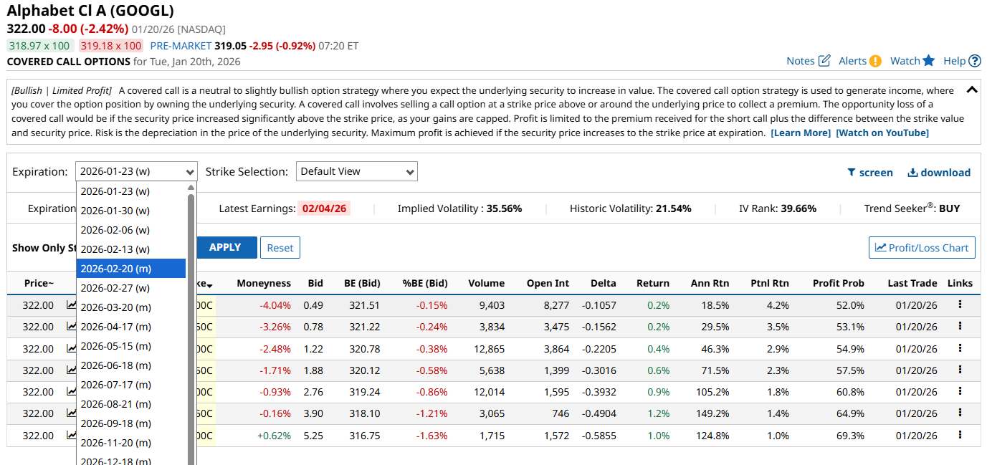Click the Watch star icon

[929, 61]
